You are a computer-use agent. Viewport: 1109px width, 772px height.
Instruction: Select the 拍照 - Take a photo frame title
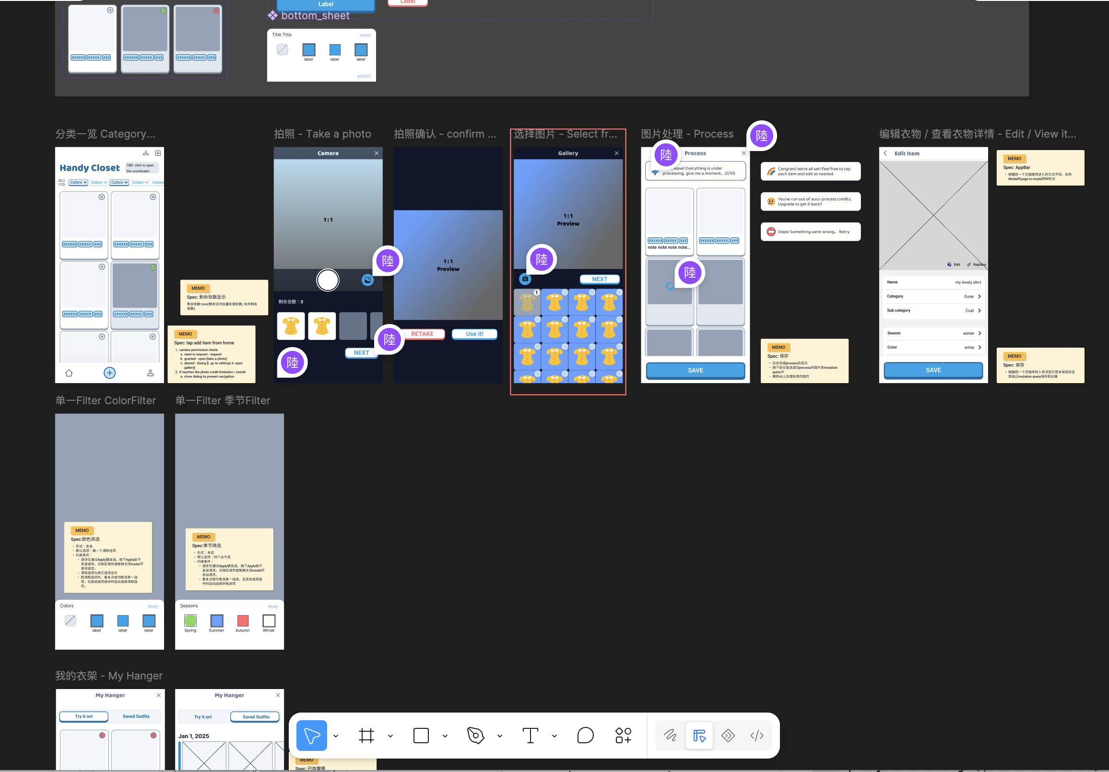pyautogui.click(x=322, y=134)
